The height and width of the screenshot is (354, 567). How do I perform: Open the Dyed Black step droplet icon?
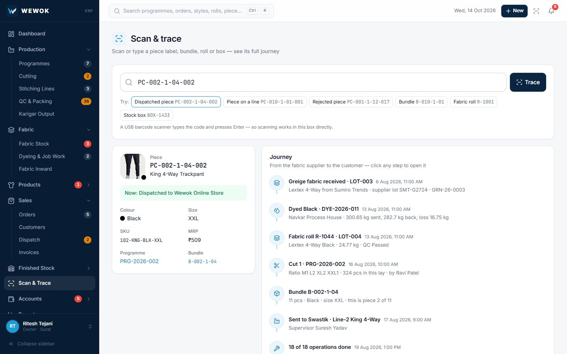(277, 210)
